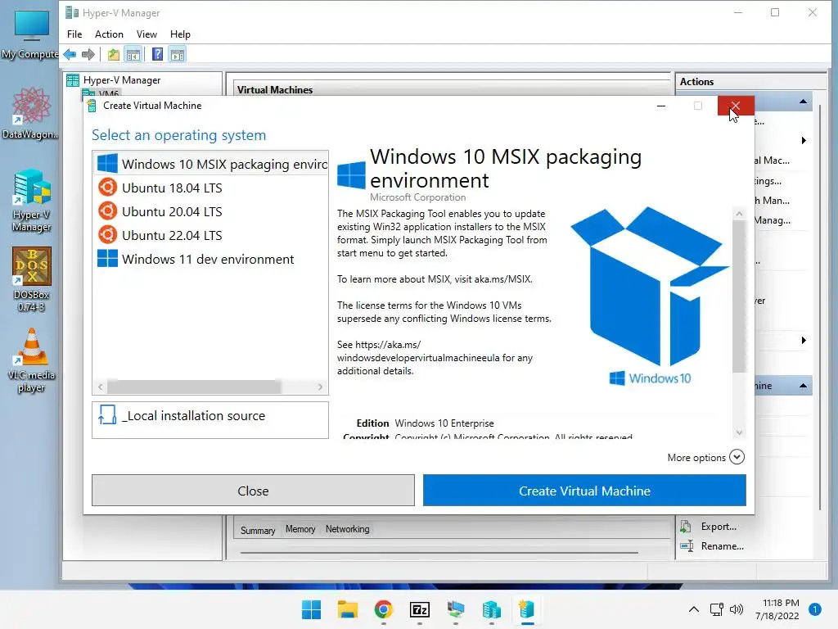This screenshot has width=838, height=629.
Task: Close dialog with red X button
Action: pyautogui.click(x=736, y=106)
